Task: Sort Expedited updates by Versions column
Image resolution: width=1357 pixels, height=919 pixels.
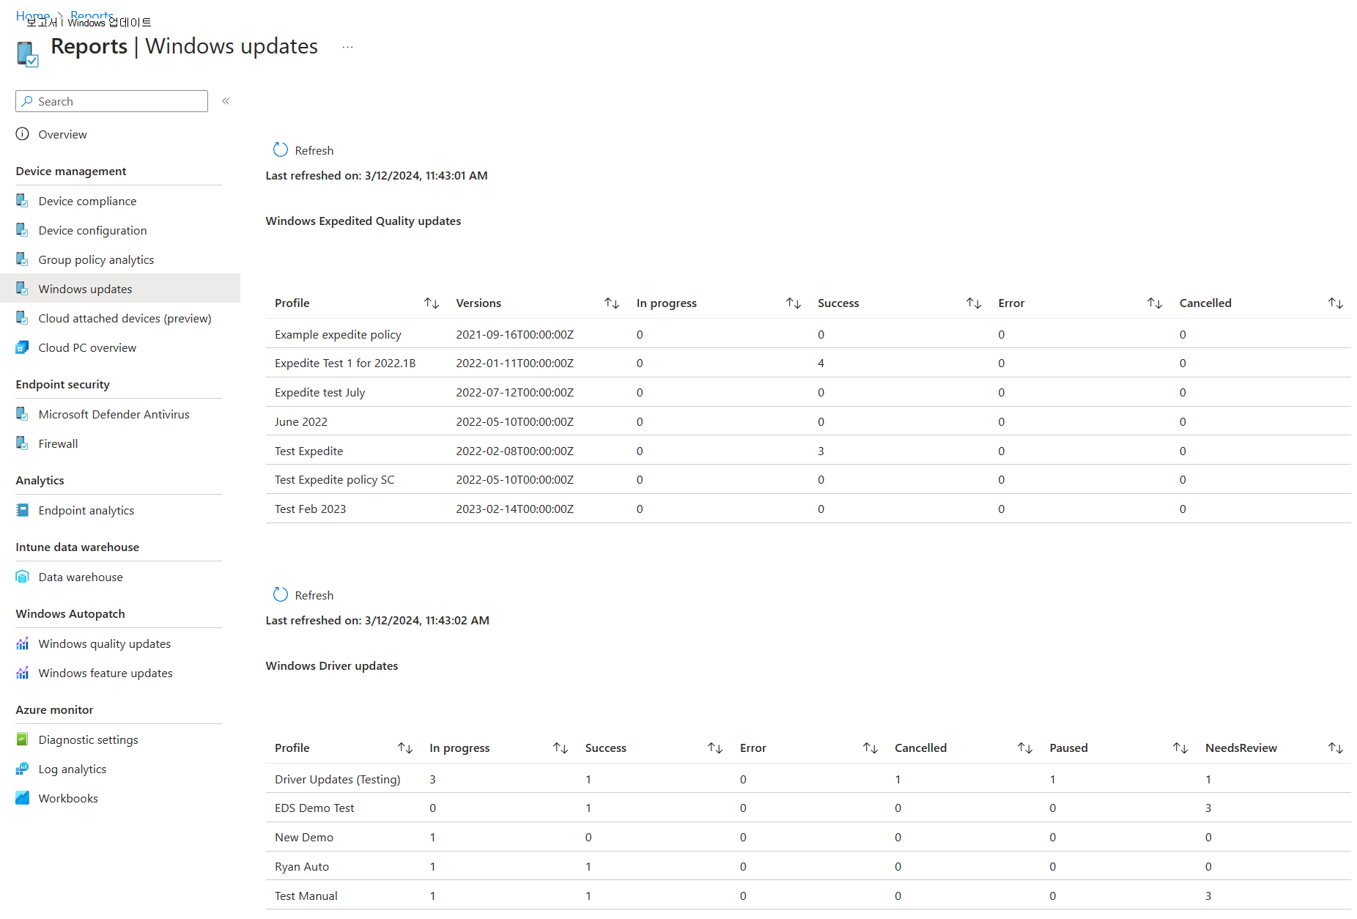Action: [611, 303]
